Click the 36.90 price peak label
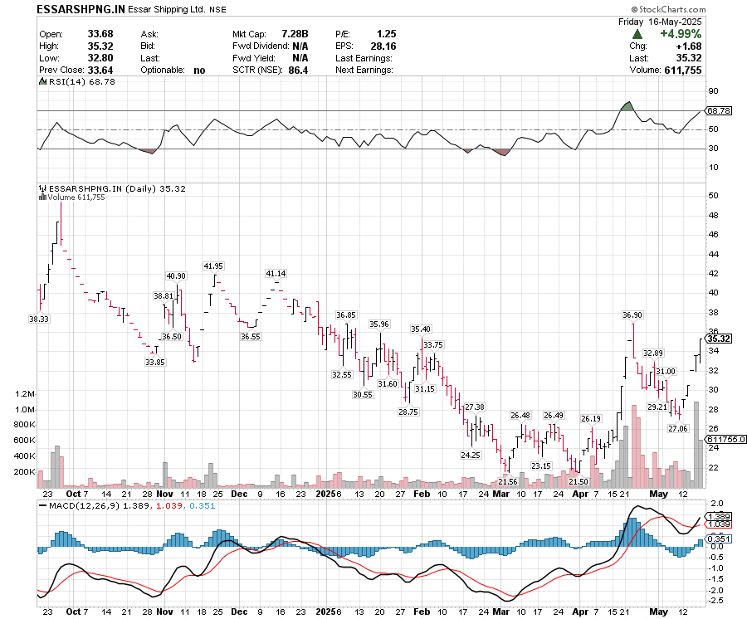Viewport: 747px width, 619px height. pyautogui.click(x=632, y=315)
